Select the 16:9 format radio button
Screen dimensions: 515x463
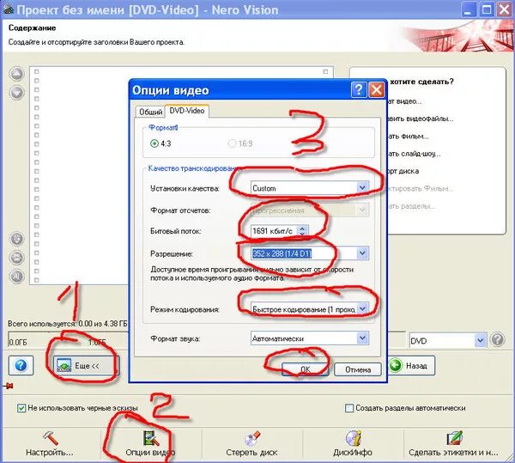click(232, 143)
